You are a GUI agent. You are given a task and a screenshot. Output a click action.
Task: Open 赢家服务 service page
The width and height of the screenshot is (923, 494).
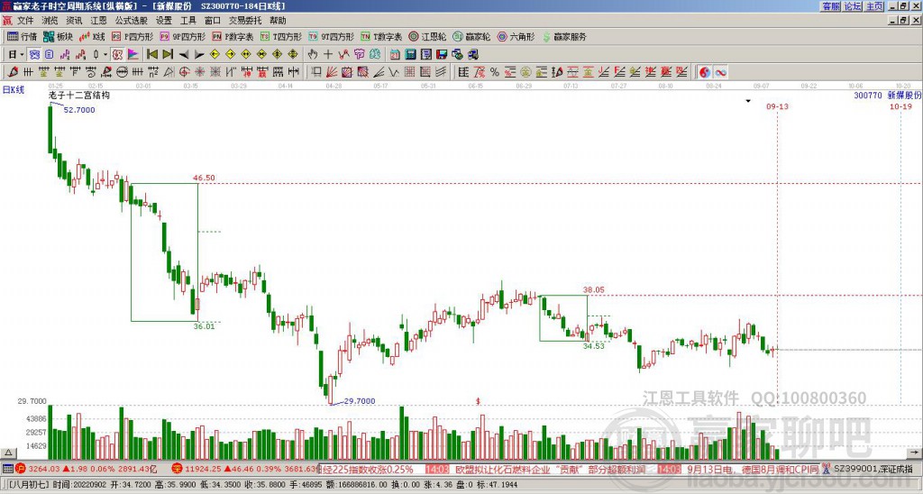[564, 36]
